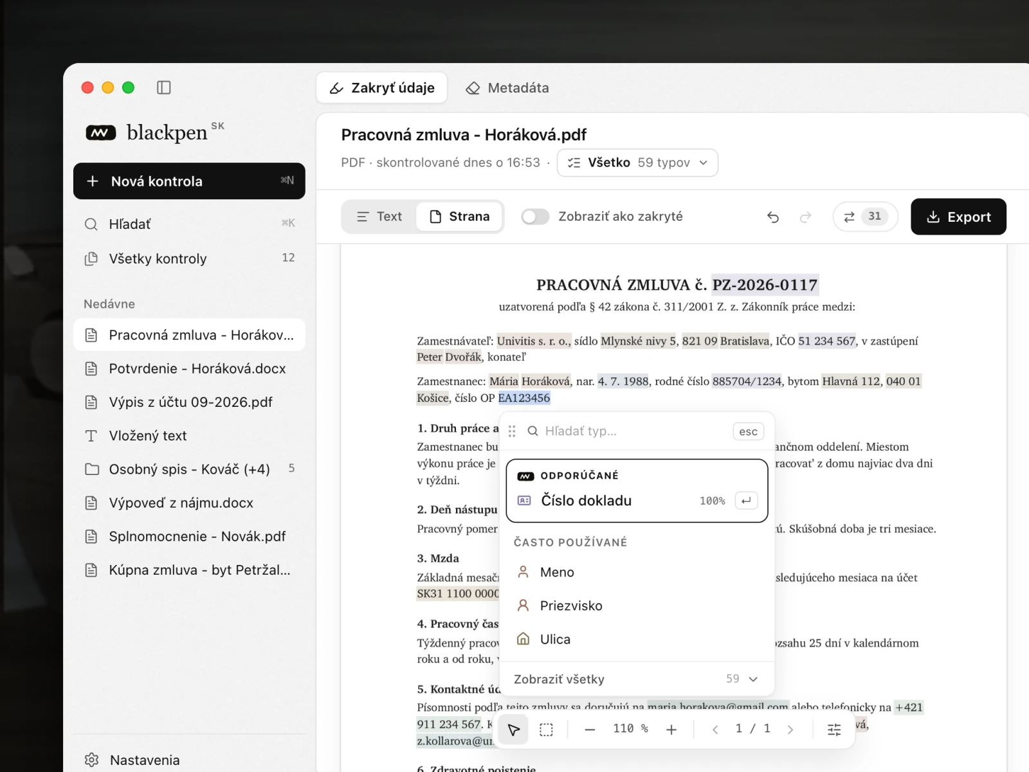Click highlighted ID number EA123456
1029x772 pixels.
point(524,398)
